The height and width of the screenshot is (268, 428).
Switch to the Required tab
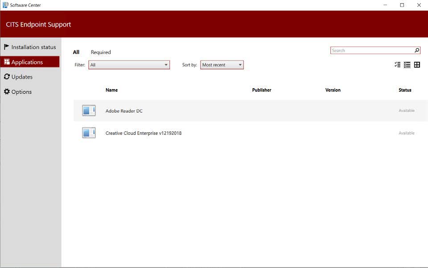pyautogui.click(x=101, y=52)
